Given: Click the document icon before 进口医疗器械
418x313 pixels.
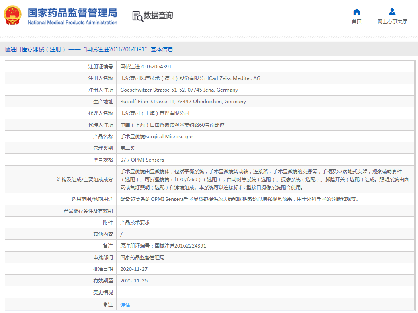Looking at the screenshot, I should tap(8, 49).
